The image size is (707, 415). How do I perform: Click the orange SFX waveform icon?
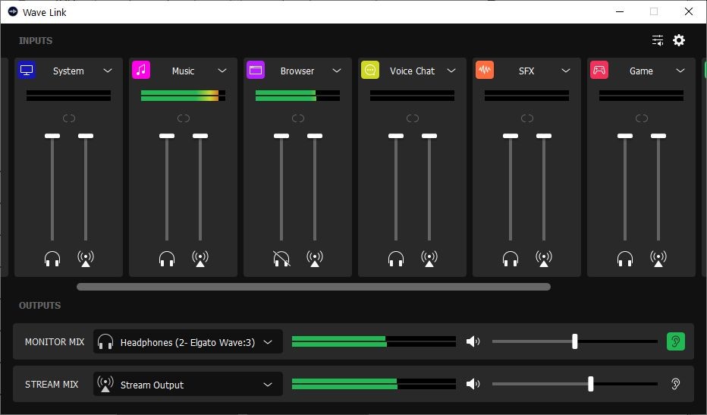[x=485, y=71]
